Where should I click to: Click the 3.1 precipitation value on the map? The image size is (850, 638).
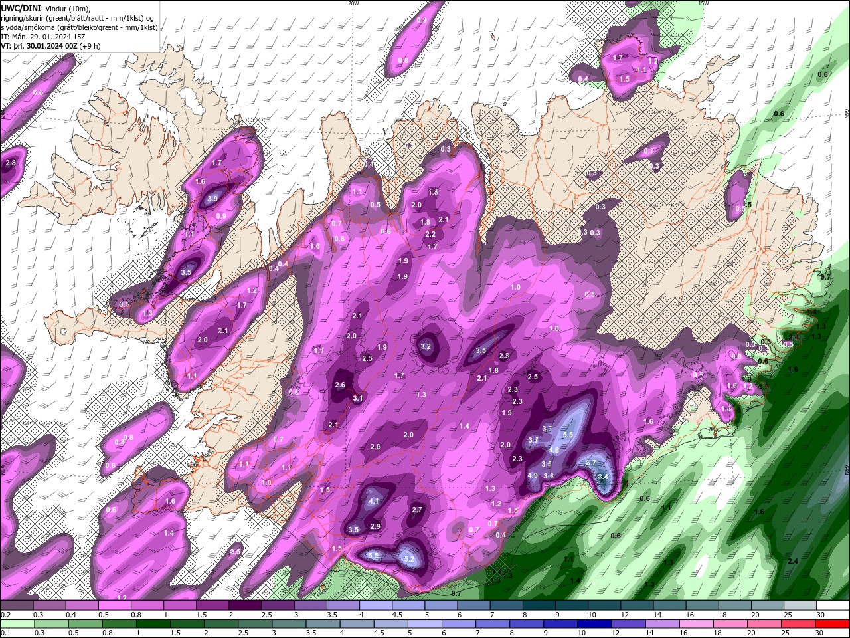point(358,398)
